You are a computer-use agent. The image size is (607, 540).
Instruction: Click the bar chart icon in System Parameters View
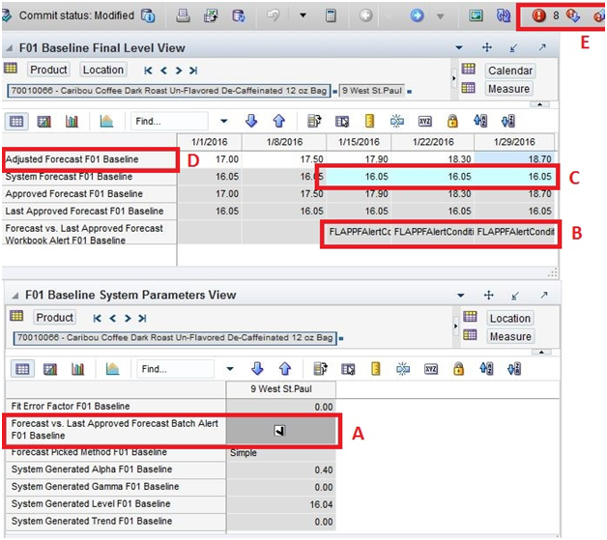(78, 369)
